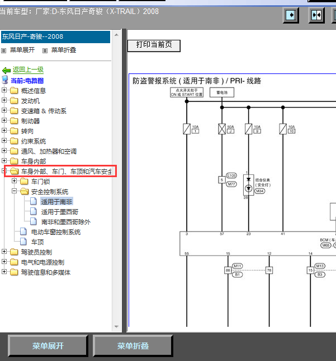Click the folder icon for 车门锁
This screenshot has height=361, width=336.
tap(24, 182)
